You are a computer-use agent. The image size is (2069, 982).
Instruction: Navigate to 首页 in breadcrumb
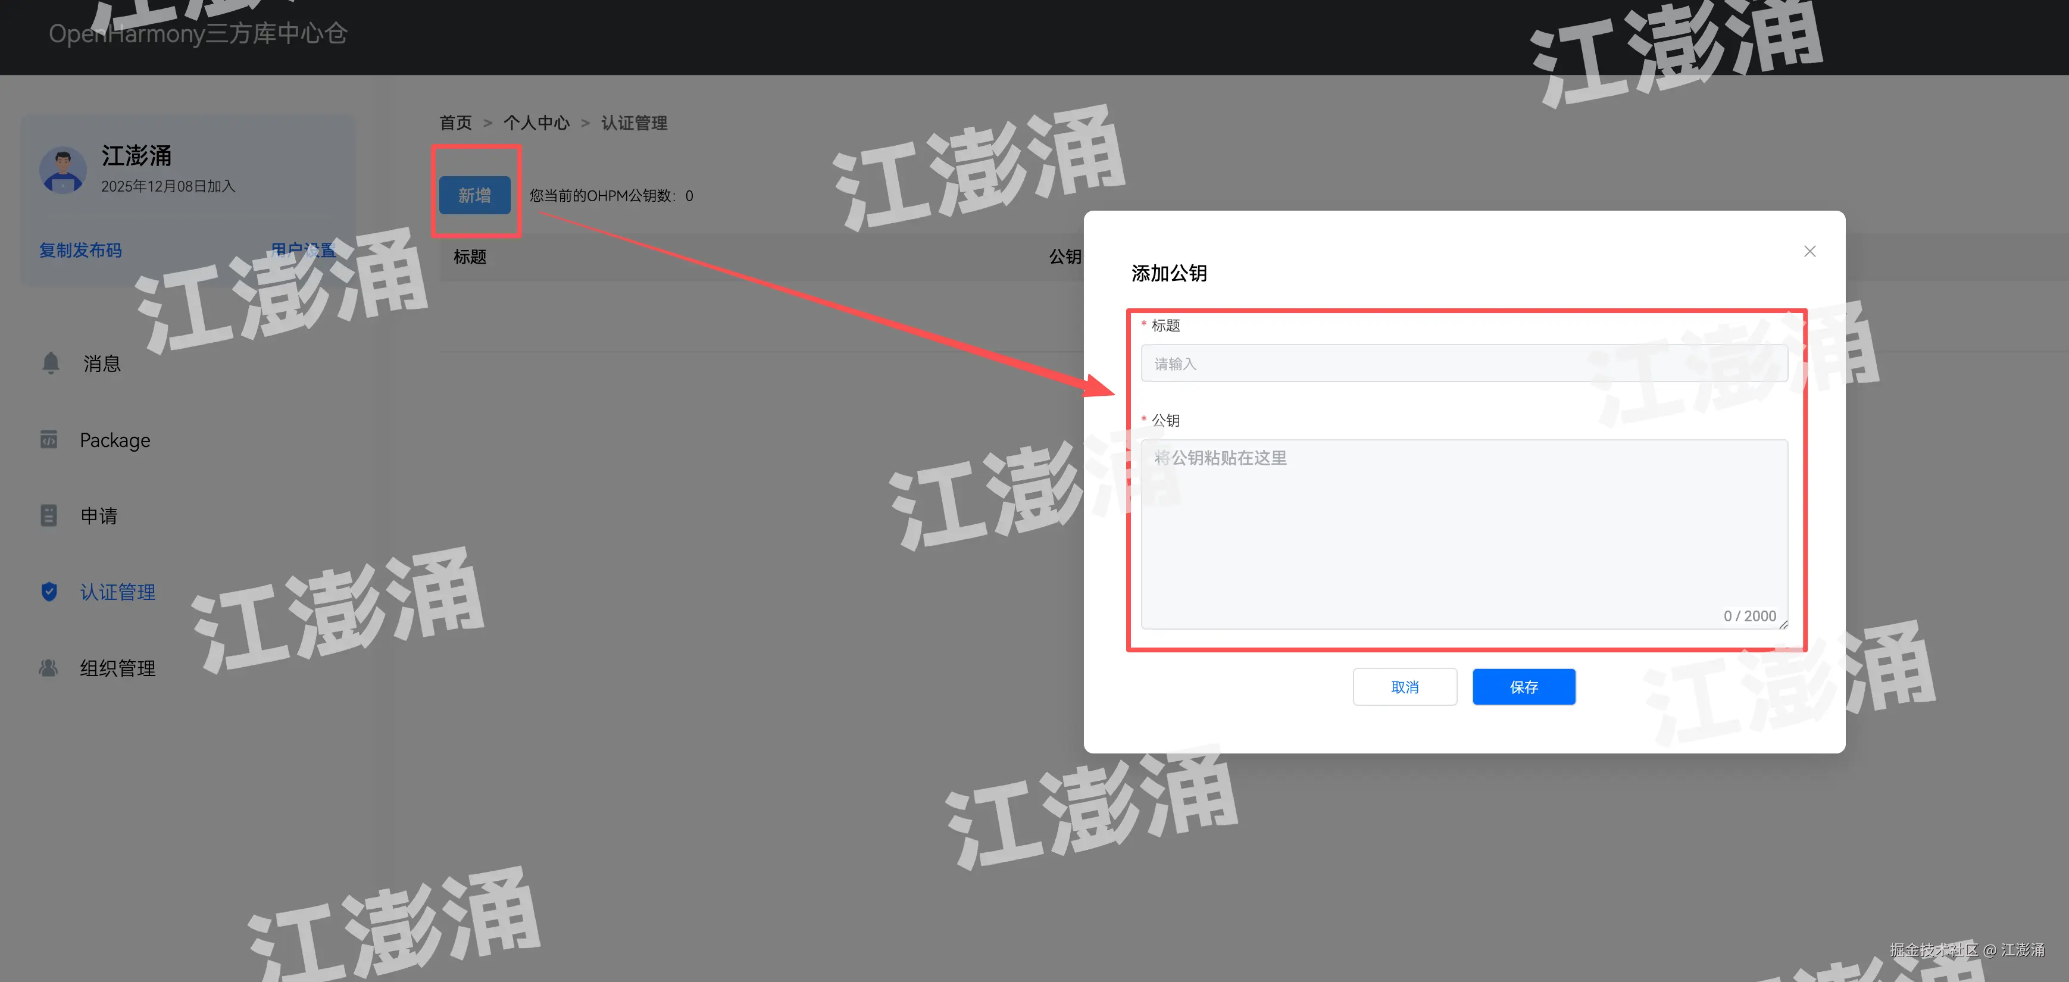[x=455, y=123]
